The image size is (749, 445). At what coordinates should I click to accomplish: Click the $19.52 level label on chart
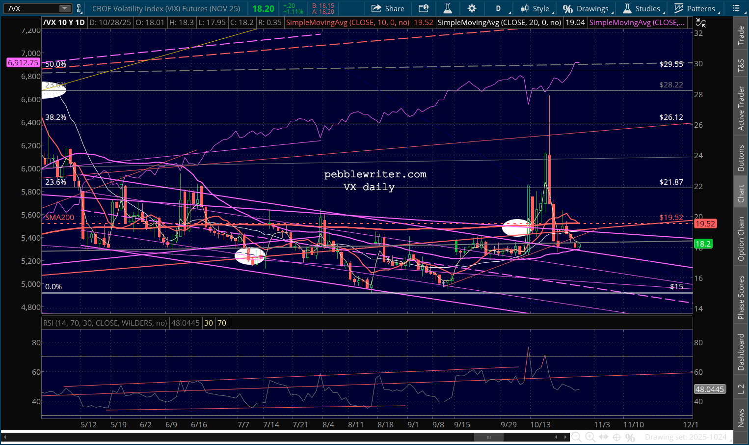(x=671, y=217)
